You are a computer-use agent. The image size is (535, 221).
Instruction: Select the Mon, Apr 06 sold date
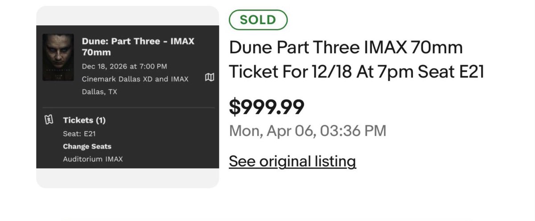coord(307,131)
